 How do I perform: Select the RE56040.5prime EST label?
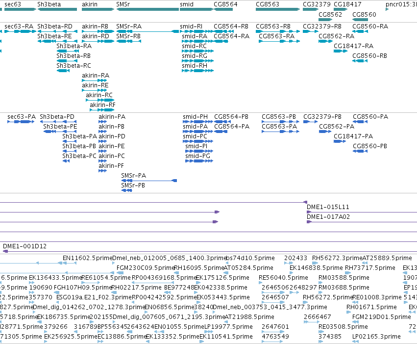tap(284, 278)
